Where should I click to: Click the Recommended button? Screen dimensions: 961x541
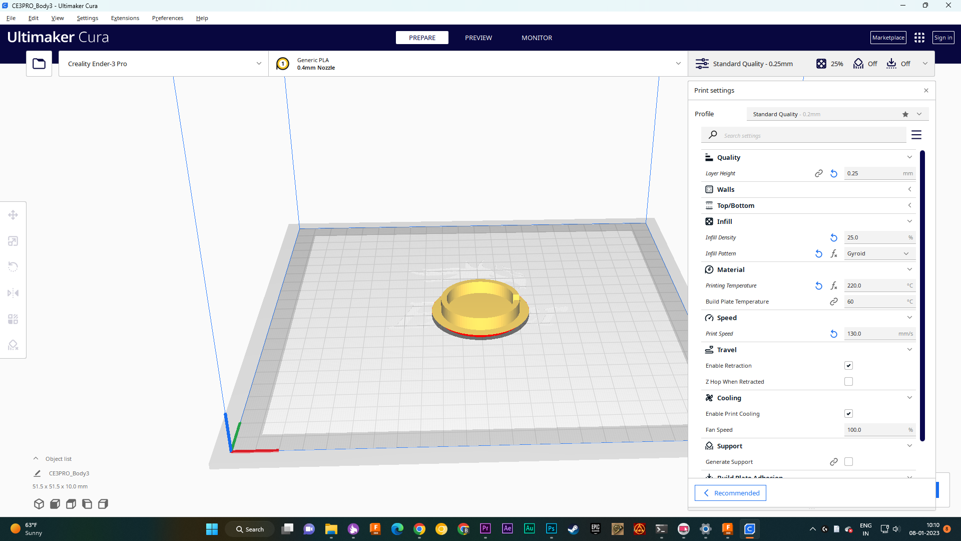coord(730,493)
